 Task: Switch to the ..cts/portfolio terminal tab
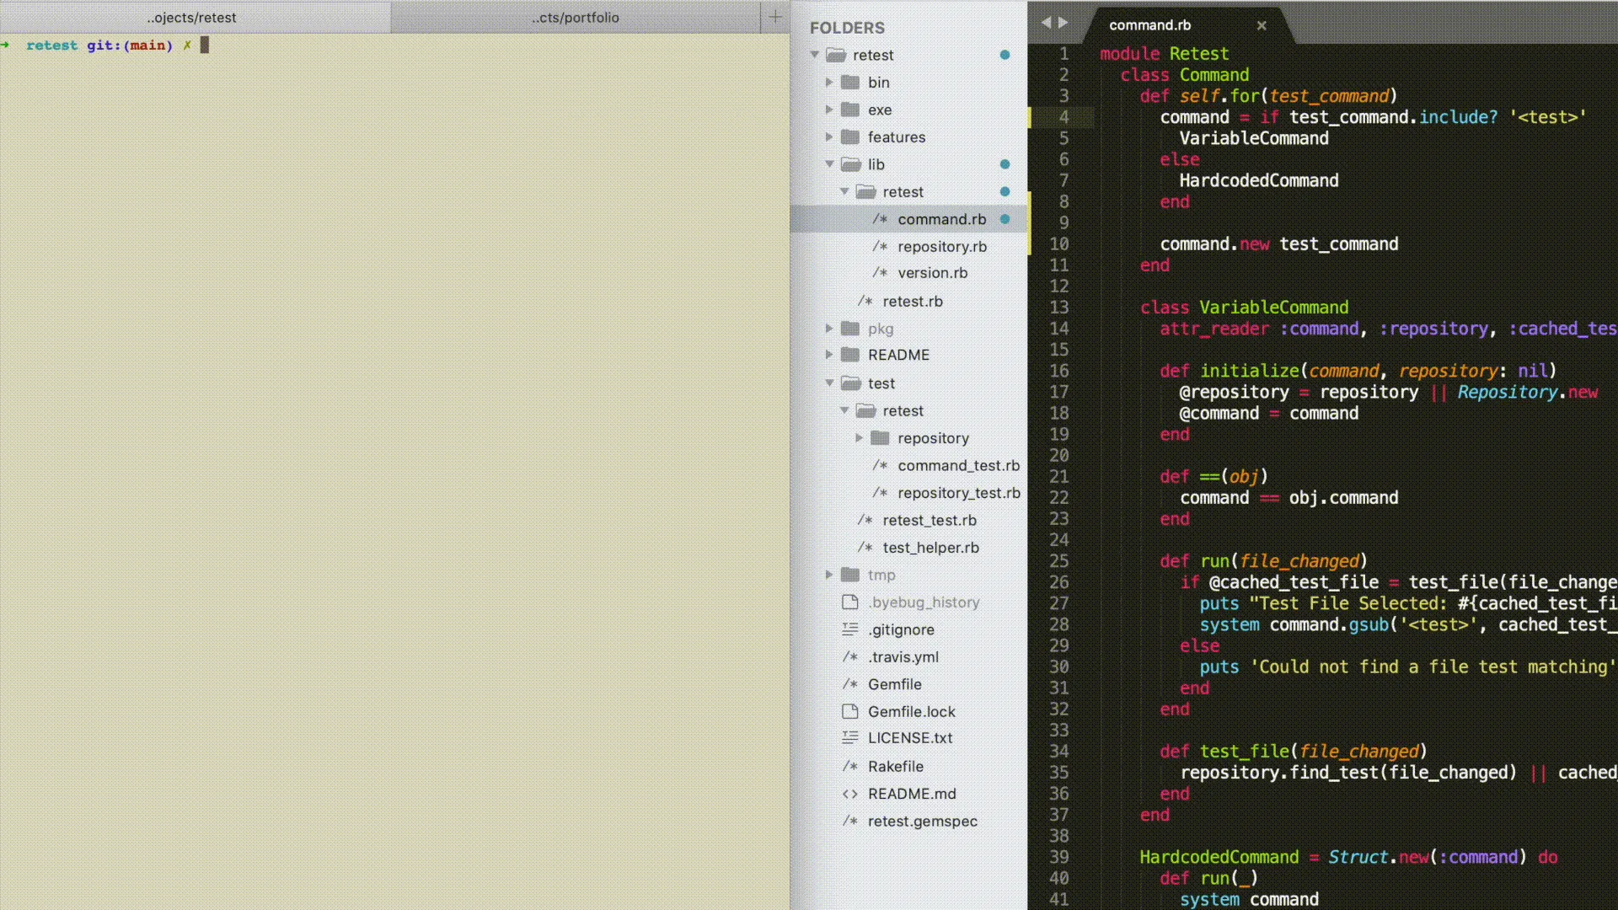[576, 17]
